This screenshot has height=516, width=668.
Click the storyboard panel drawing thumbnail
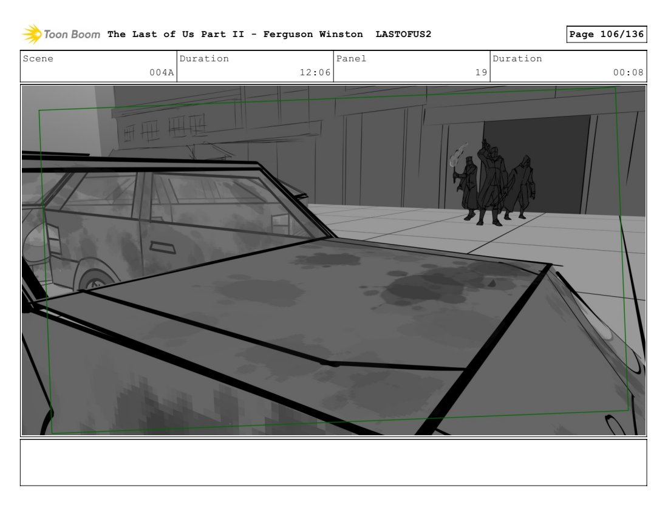(x=333, y=260)
